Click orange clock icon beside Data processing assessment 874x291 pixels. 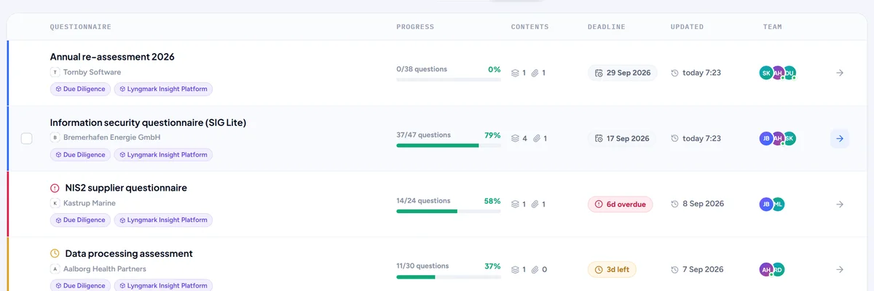[x=55, y=254]
